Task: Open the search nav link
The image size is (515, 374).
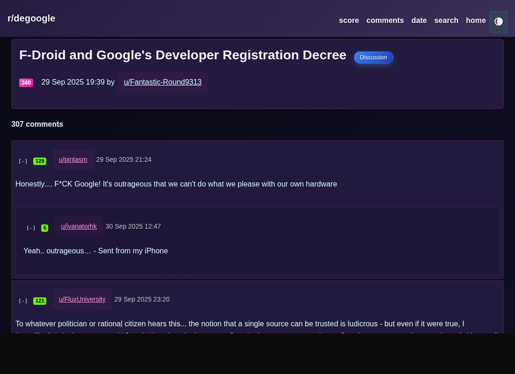Action: [446, 20]
